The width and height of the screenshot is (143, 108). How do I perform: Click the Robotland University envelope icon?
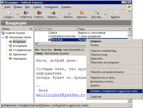tap(49, 36)
